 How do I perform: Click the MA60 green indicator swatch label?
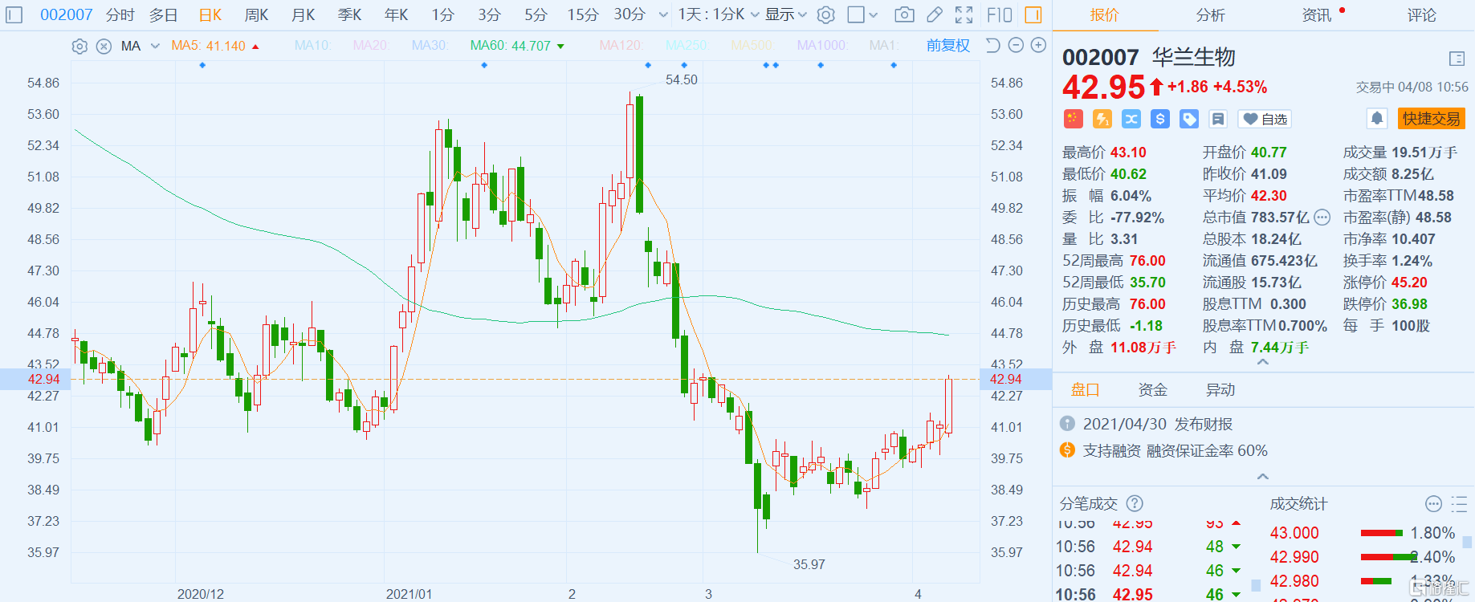(511, 46)
